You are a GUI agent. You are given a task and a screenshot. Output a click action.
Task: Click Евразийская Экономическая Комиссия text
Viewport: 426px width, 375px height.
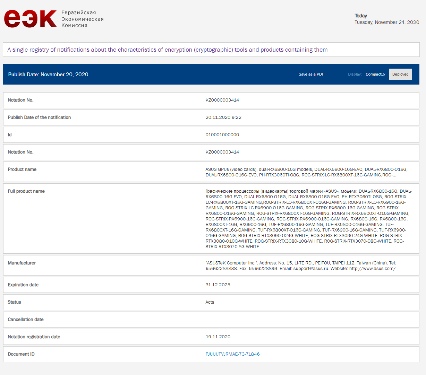(x=83, y=19)
